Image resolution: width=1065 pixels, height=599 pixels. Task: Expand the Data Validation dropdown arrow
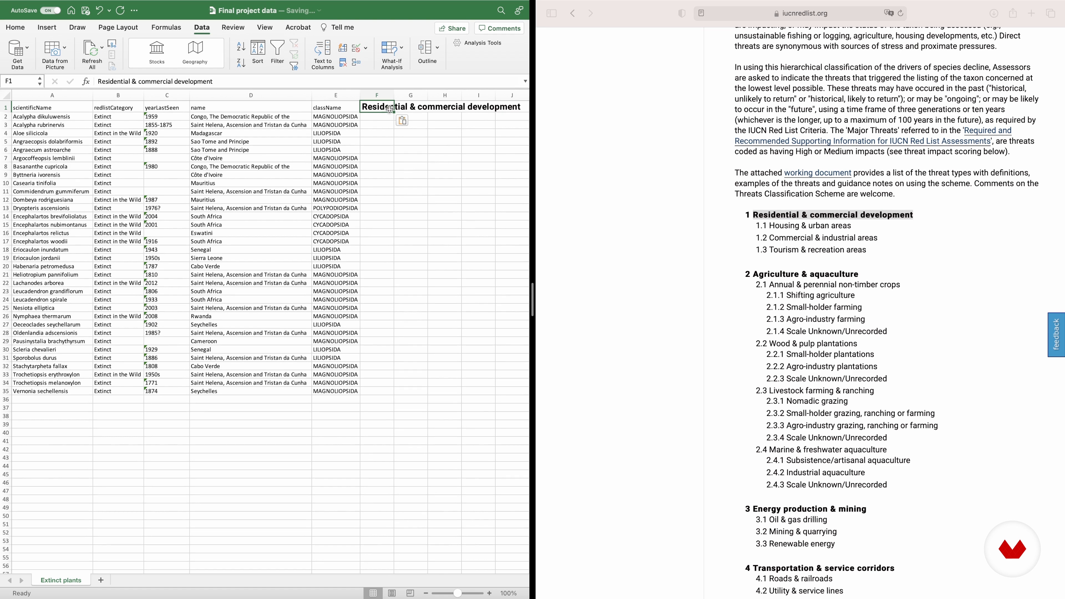click(366, 48)
